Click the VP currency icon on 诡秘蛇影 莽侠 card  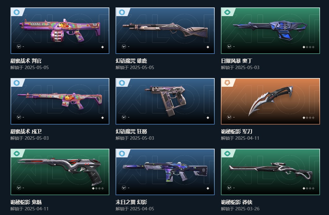[229, 188]
